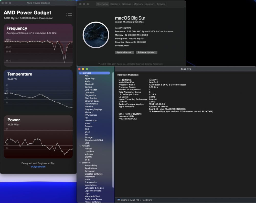256x203 pixels.
Task: Select Firewall under Network
Action: (x=88, y=149)
